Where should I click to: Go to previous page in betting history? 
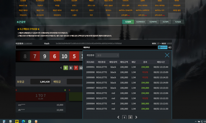point(118,117)
